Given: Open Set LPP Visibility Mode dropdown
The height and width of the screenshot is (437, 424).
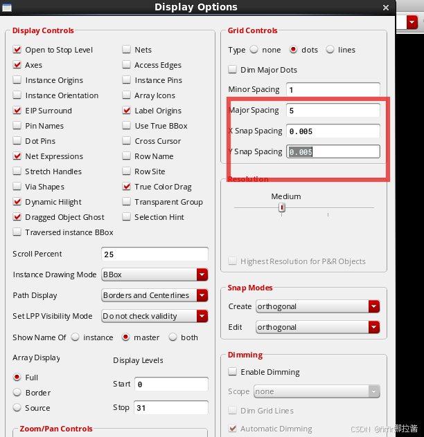Looking at the screenshot, I should 154,316.
